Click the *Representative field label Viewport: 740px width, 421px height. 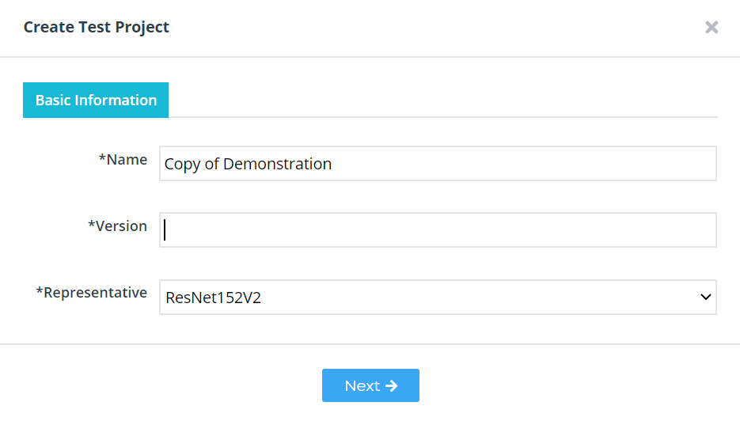tap(92, 293)
